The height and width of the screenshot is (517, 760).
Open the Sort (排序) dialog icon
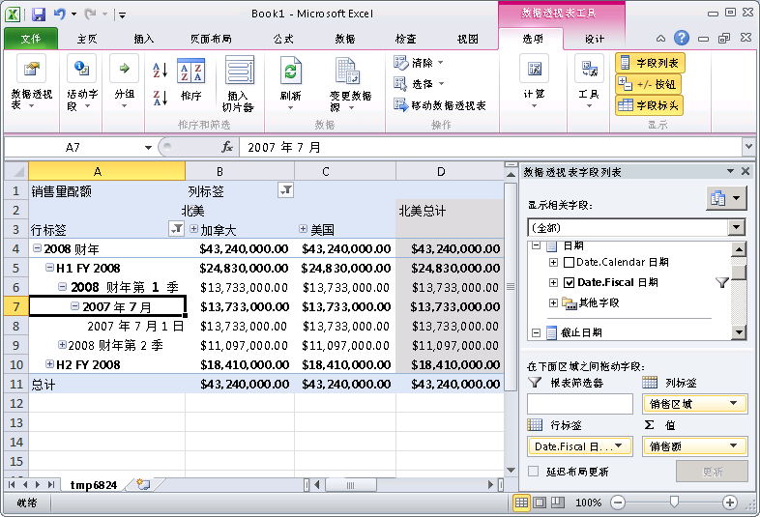191,71
